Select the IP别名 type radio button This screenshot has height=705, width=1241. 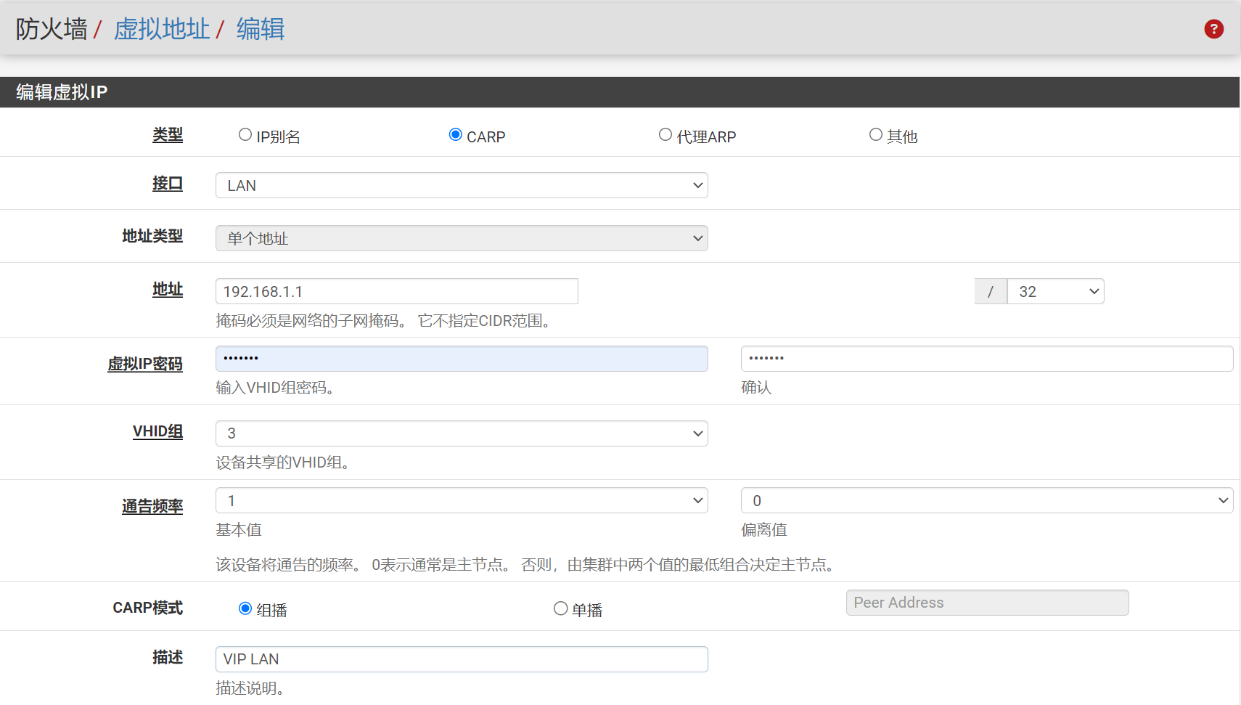[245, 135]
